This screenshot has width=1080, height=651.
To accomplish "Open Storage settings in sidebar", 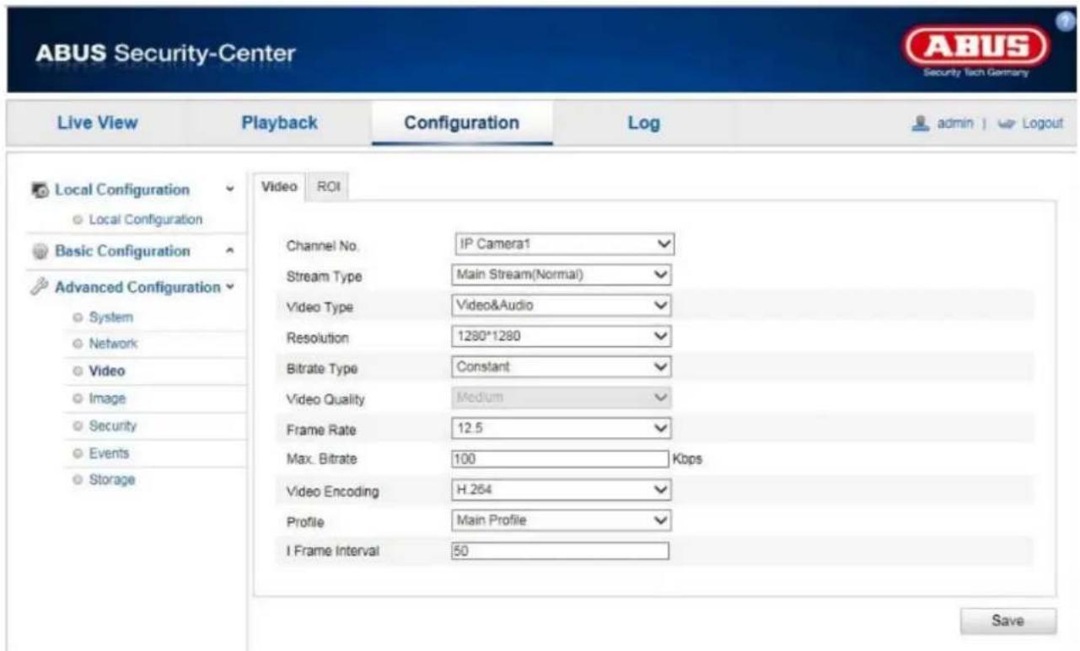I will coord(112,479).
